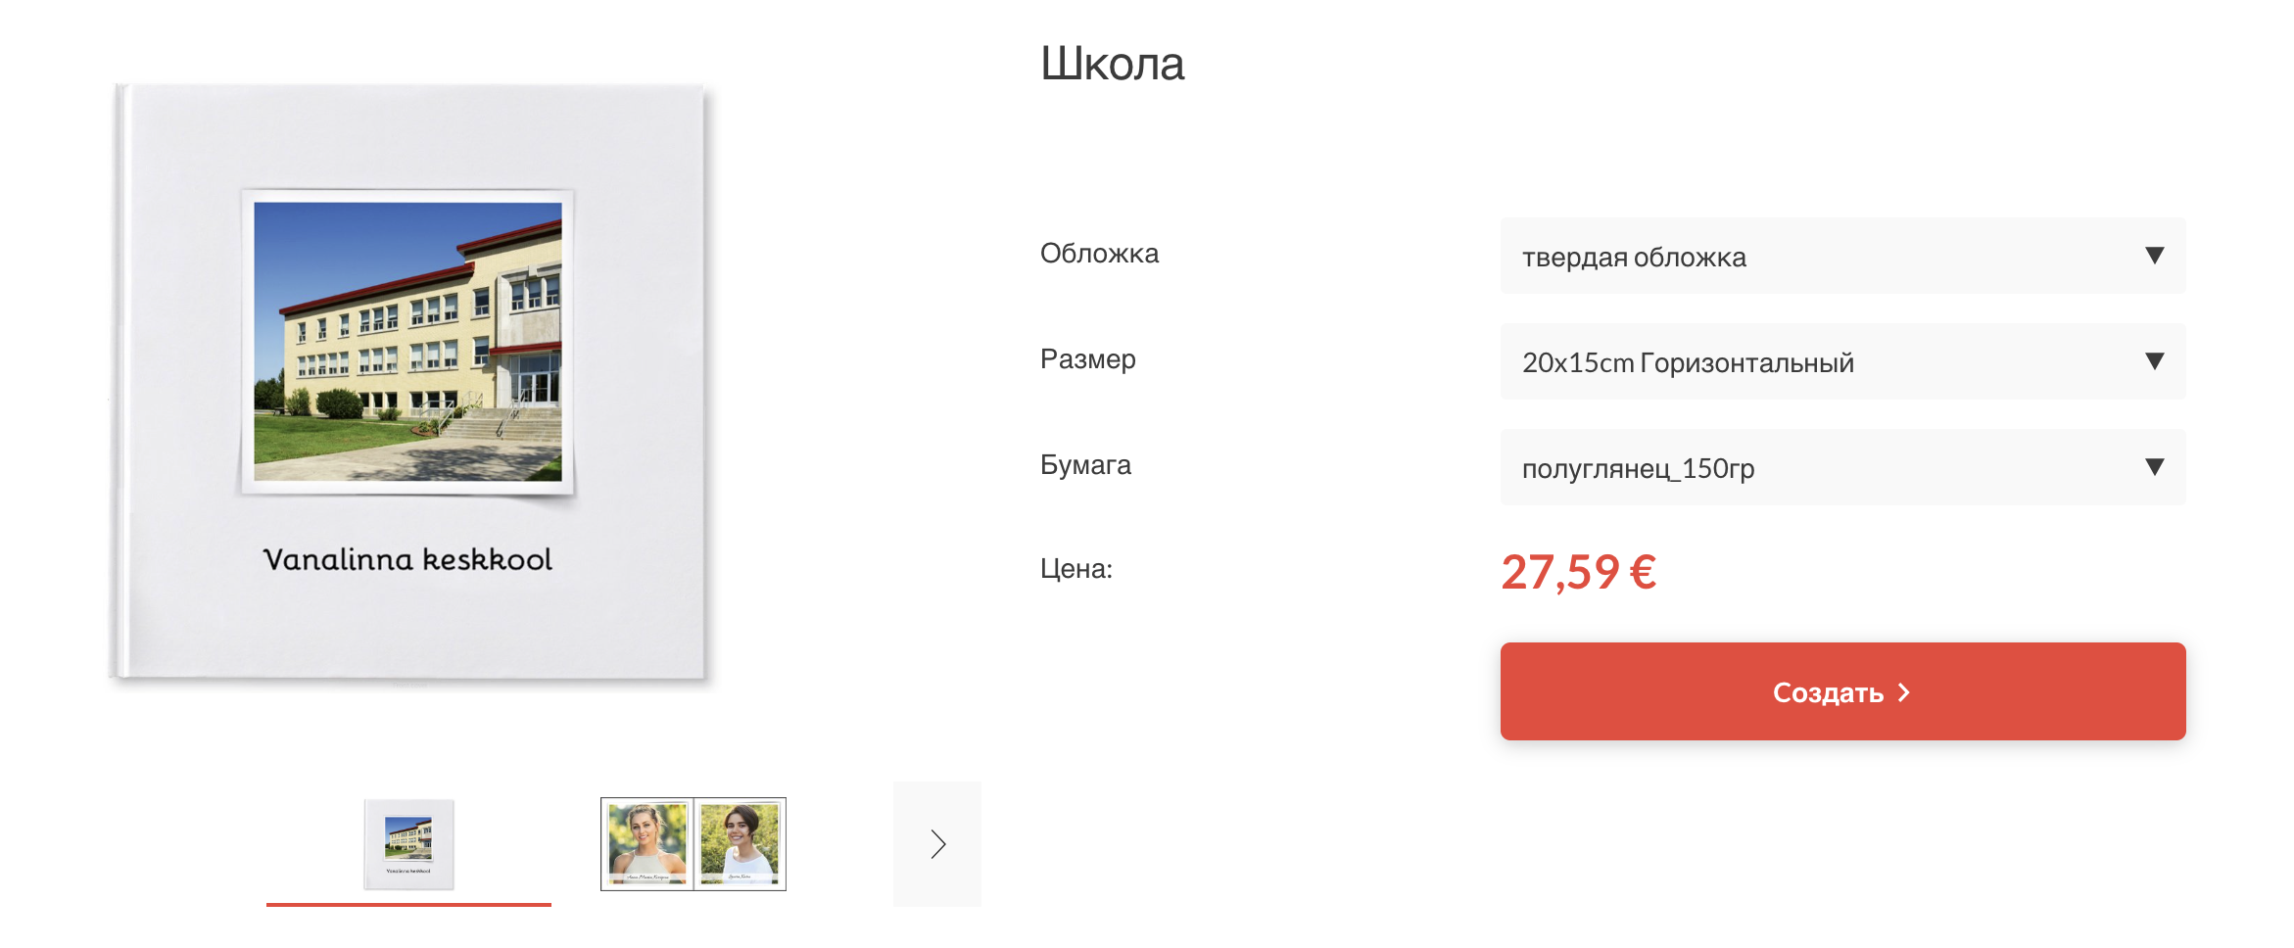Click the 'Бумага' option label

[1085, 465]
